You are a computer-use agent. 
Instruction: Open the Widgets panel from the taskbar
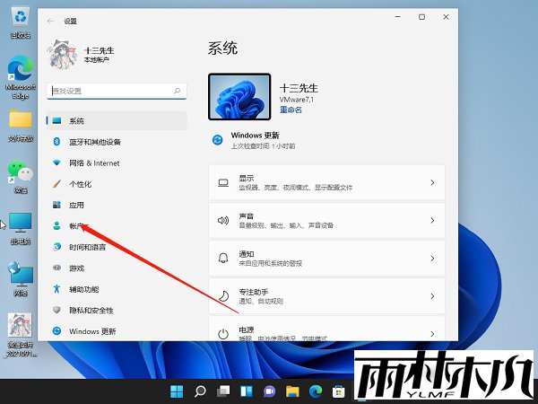247,391
